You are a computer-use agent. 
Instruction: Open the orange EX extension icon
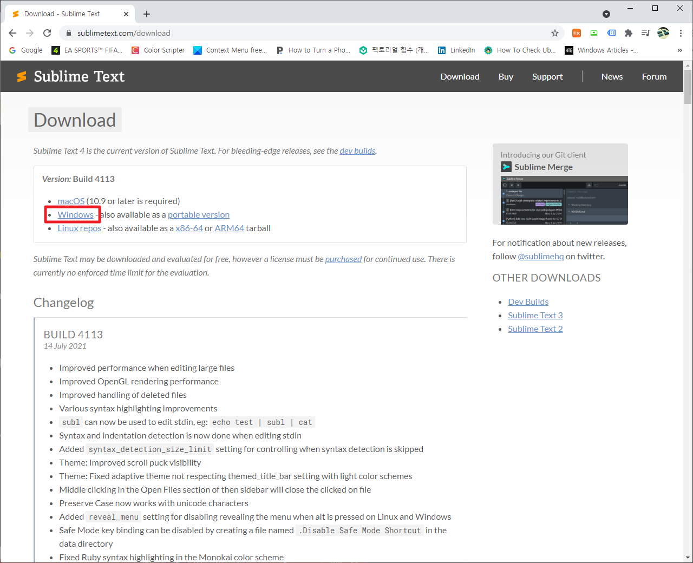point(577,33)
